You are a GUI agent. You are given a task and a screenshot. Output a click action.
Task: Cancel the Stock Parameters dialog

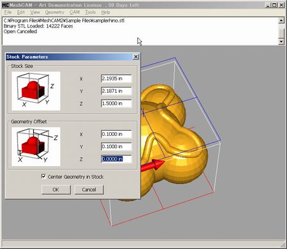(89, 190)
